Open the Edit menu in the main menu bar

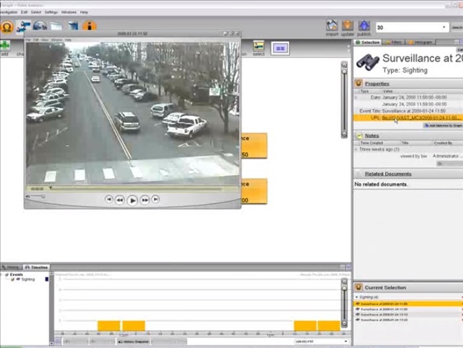(x=24, y=12)
